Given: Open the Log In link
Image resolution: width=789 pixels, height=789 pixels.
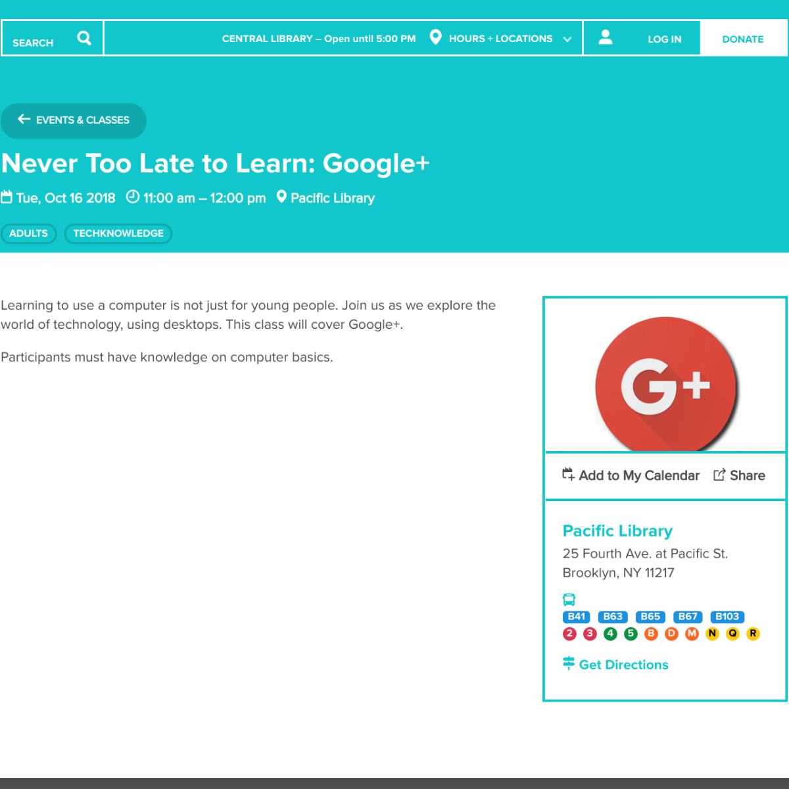Looking at the screenshot, I should pos(664,39).
